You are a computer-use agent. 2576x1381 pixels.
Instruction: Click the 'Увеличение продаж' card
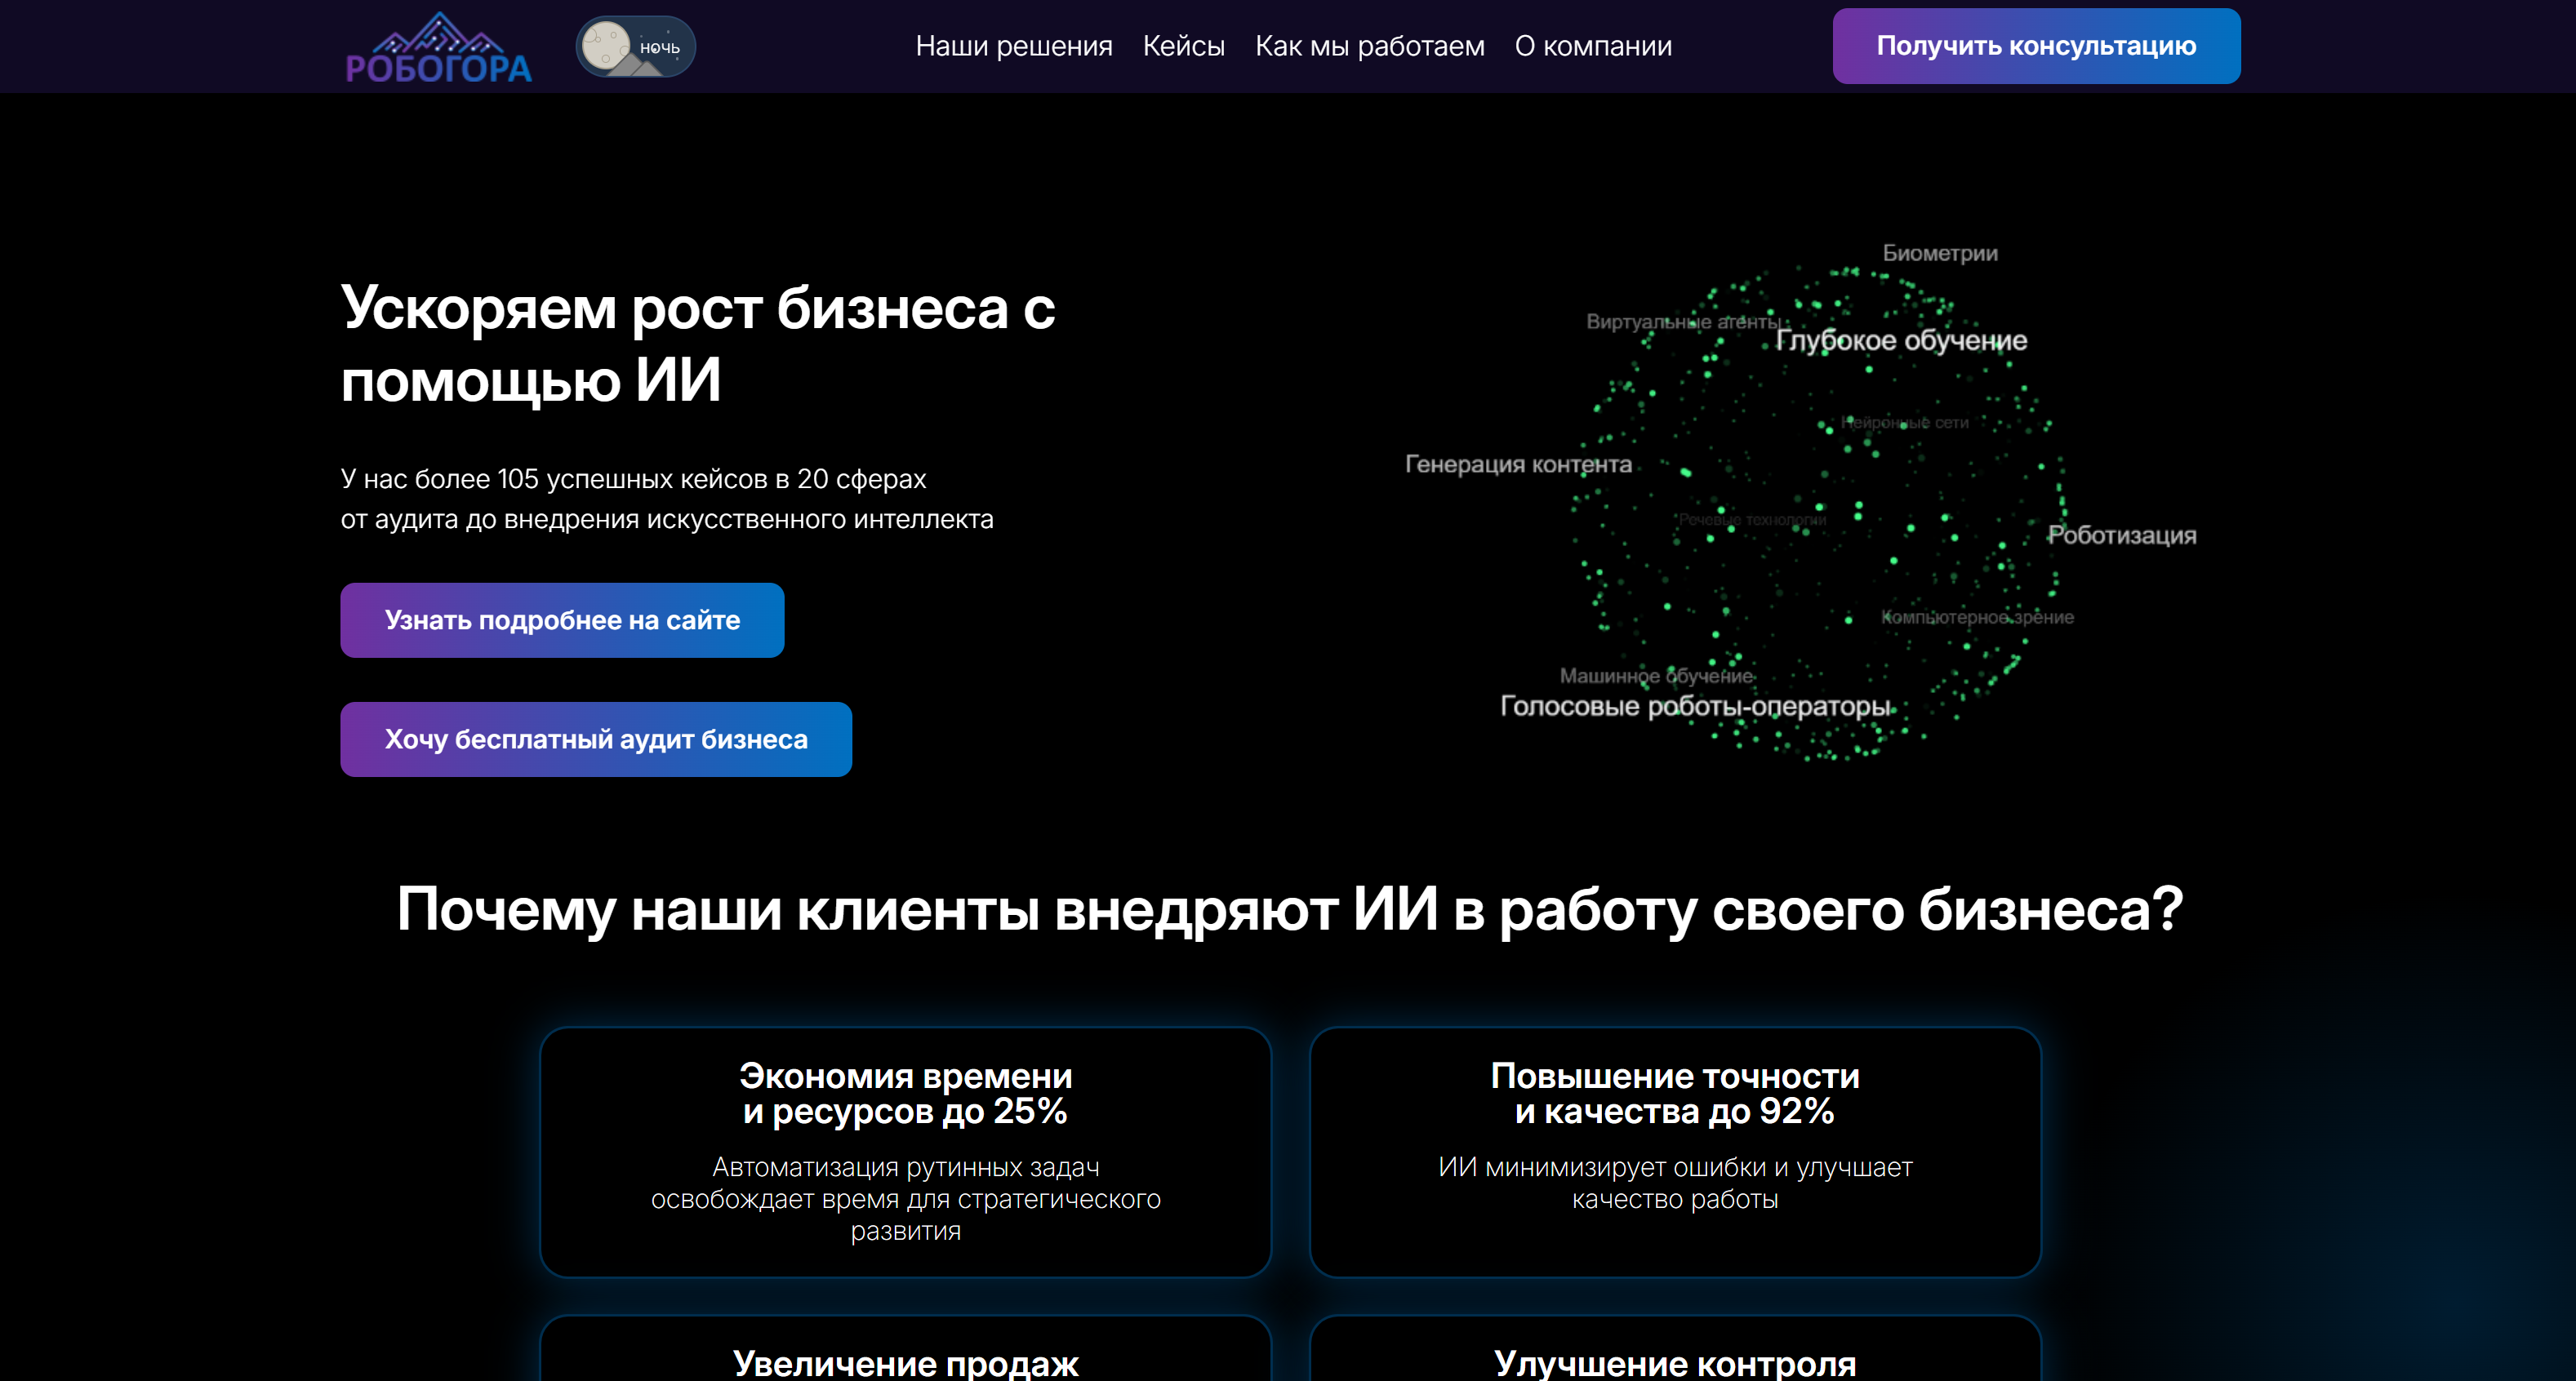click(x=905, y=1360)
